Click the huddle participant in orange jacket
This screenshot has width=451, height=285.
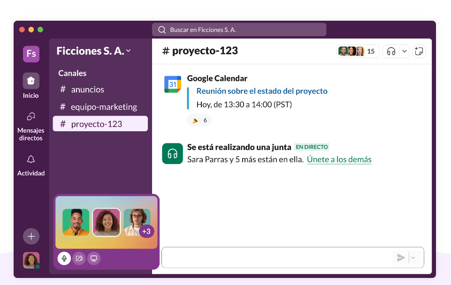pos(76,222)
